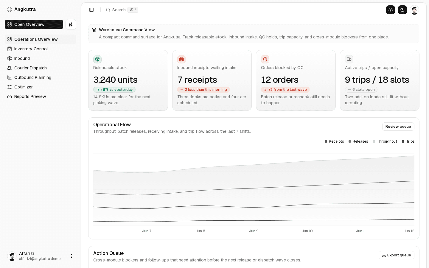429x268 pixels.
Task: Open settings gear icon in top bar
Action: click(x=391, y=10)
